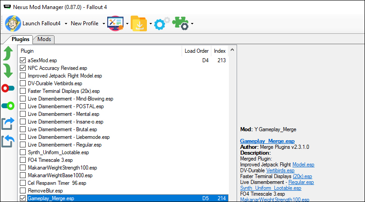Click the plugin list vertical scrollbar track
365x202 pixels.
tap(232, 128)
